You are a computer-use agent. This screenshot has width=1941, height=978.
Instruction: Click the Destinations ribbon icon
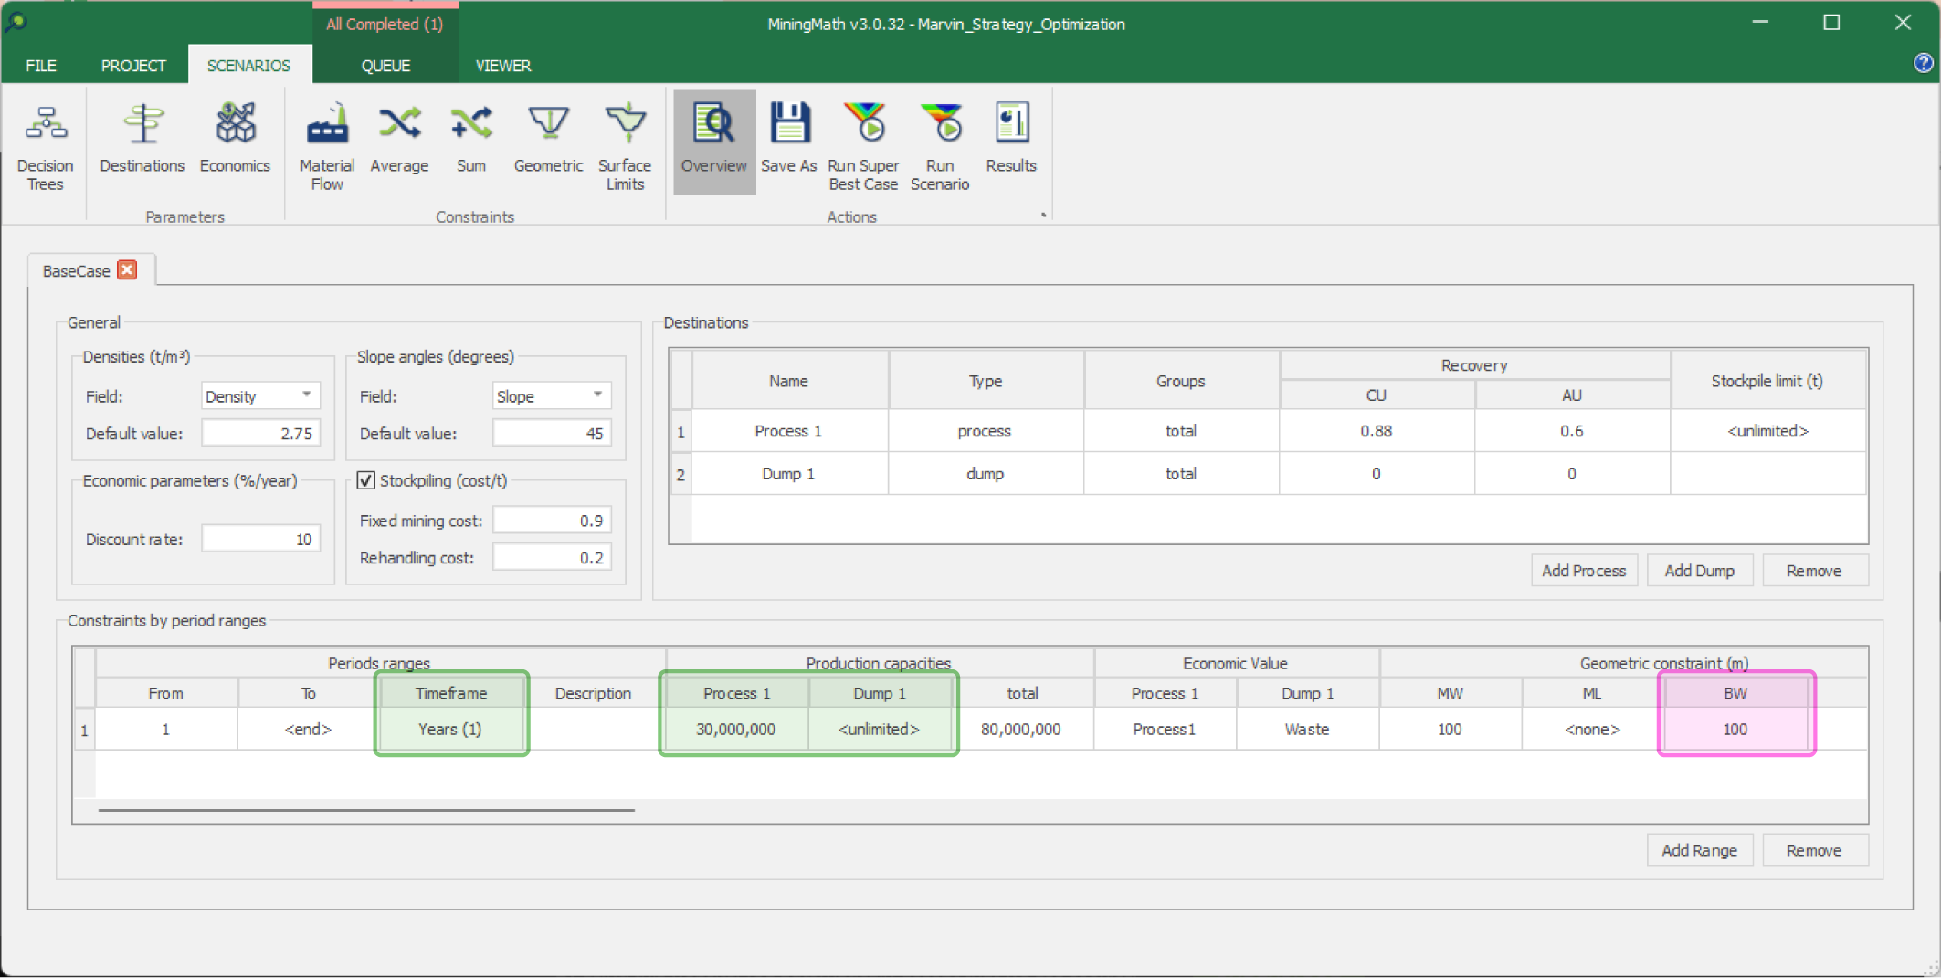(142, 139)
